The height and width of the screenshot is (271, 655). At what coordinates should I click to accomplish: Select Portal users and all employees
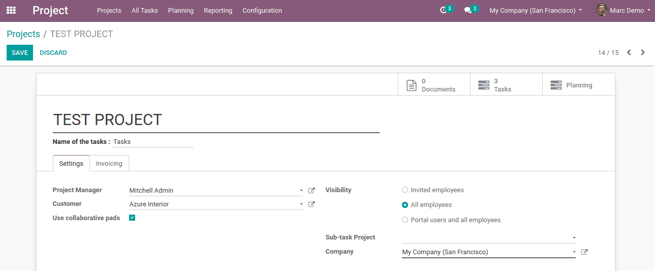point(405,220)
